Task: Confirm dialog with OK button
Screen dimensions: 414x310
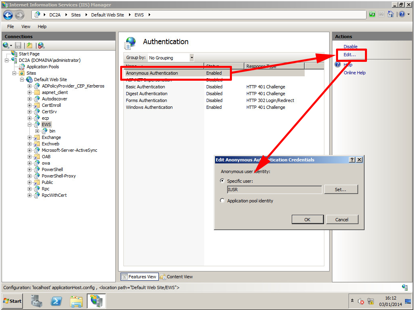Action: pyautogui.click(x=307, y=220)
